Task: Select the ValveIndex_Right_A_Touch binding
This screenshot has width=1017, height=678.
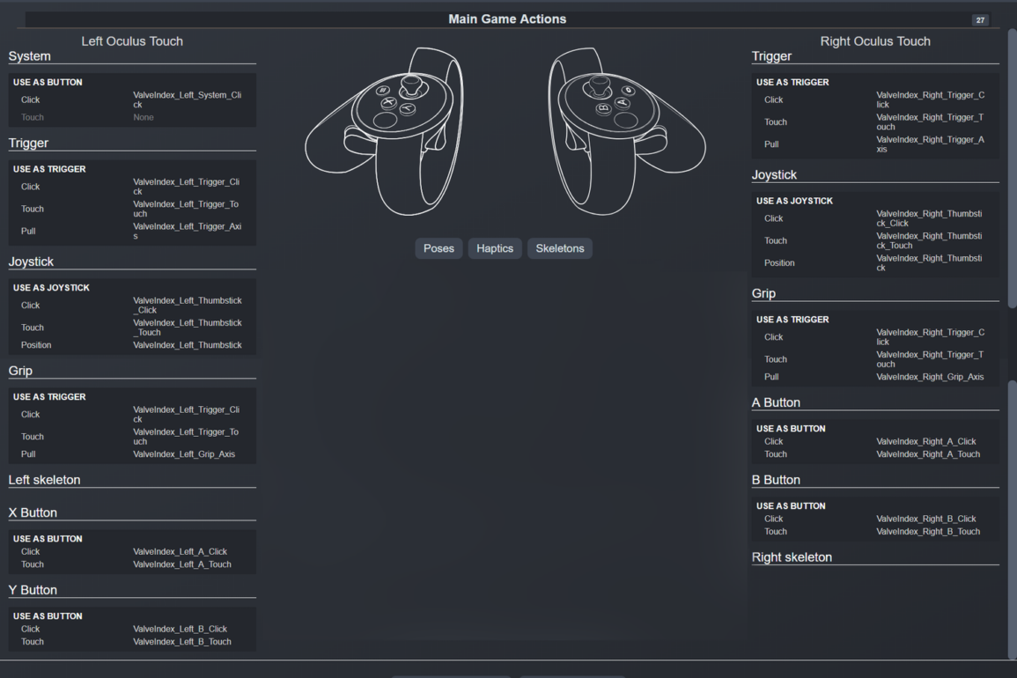Action: [928, 454]
